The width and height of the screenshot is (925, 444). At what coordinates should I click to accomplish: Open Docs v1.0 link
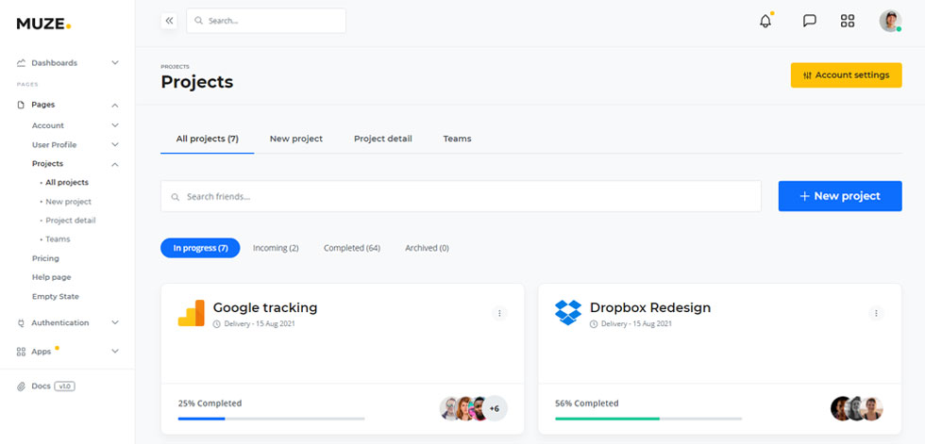[46, 386]
